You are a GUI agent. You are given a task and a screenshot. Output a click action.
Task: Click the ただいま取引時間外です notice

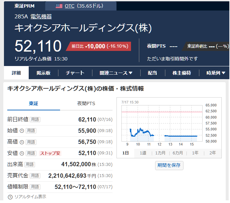[173, 59]
